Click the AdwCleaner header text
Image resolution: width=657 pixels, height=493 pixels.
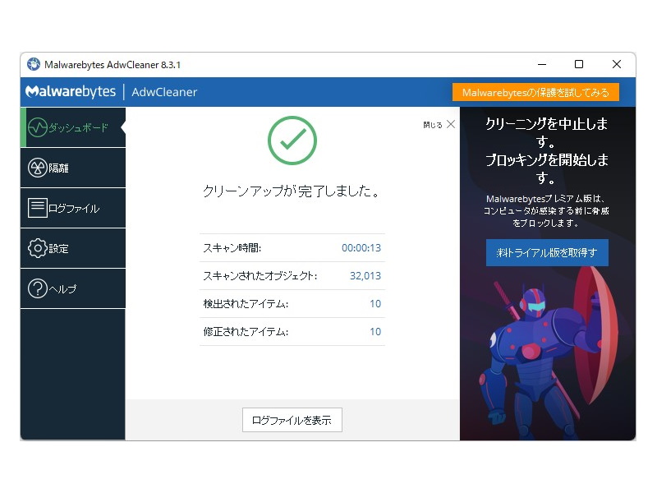point(164,92)
